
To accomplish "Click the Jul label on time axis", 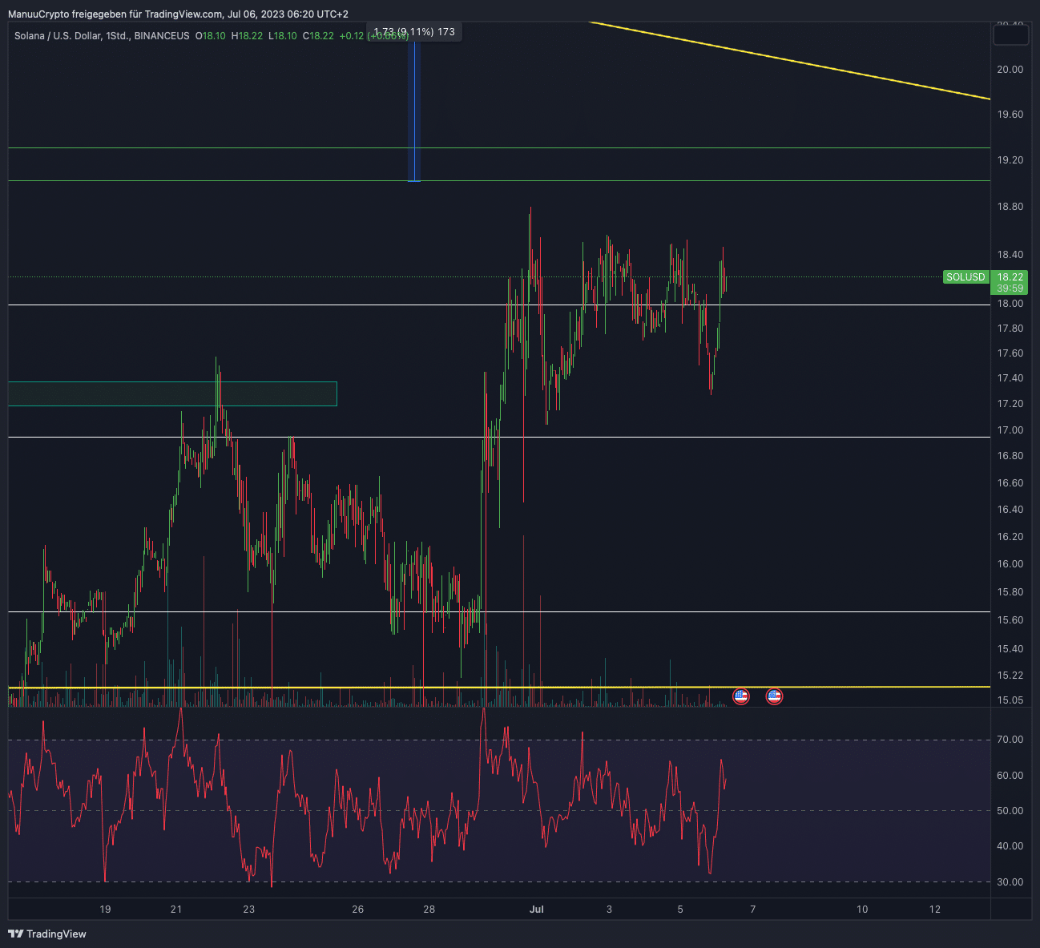I will point(537,909).
